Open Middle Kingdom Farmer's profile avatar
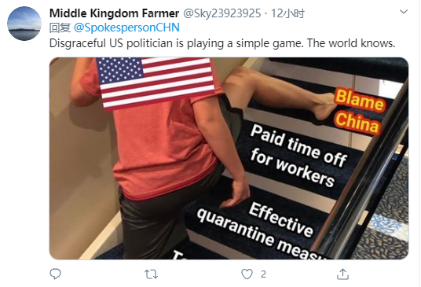 pos(24,24)
